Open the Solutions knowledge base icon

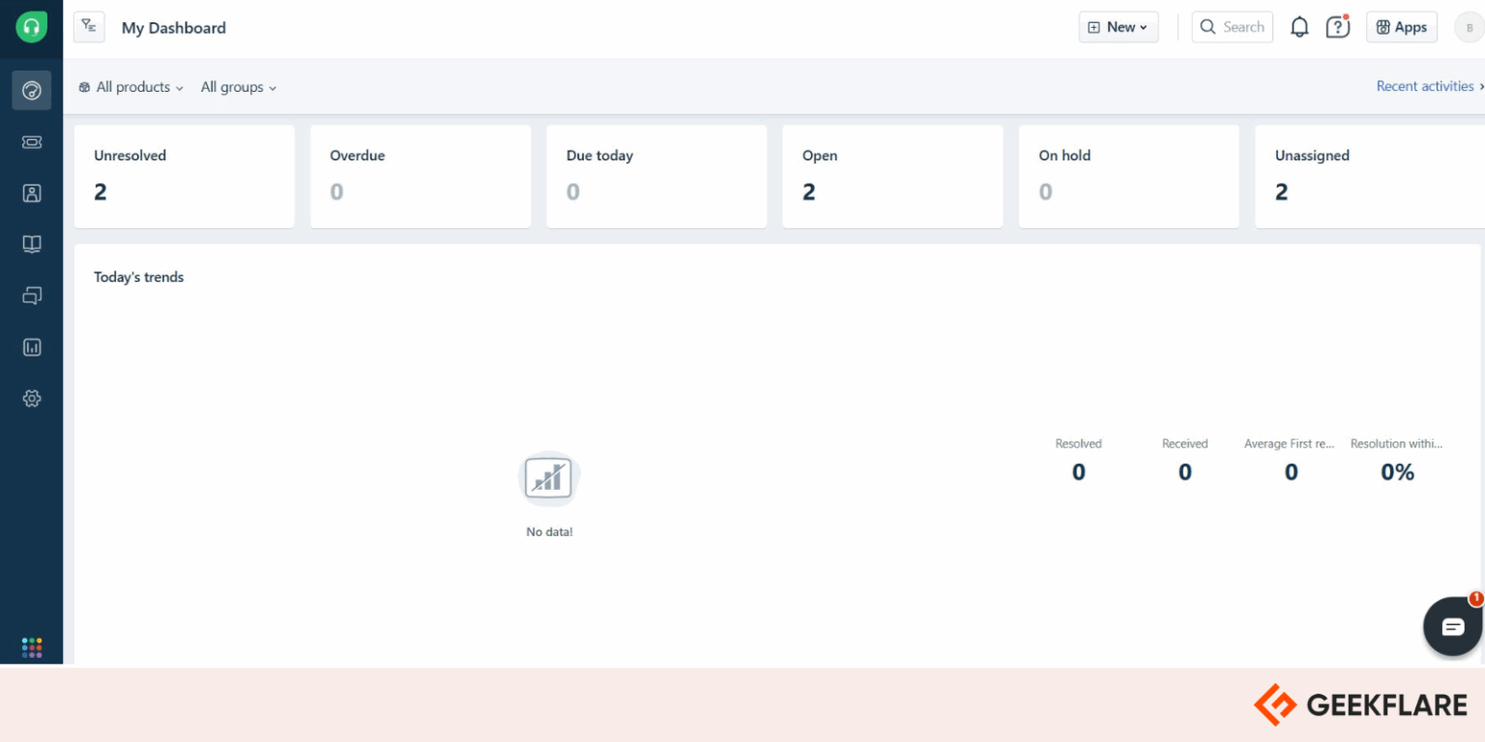(31, 243)
